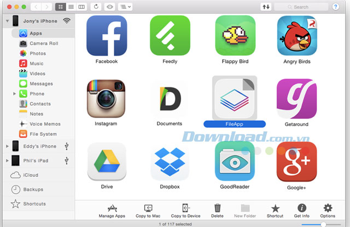This screenshot has width=350, height=227.
Task: Open Phone in the sidebar
Action: click(x=43, y=94)
